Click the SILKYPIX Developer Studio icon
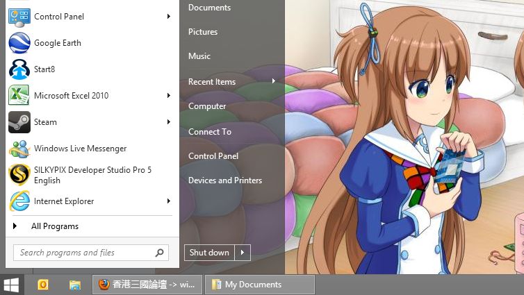Screen dimensions: 524x295 coord(19,175)
